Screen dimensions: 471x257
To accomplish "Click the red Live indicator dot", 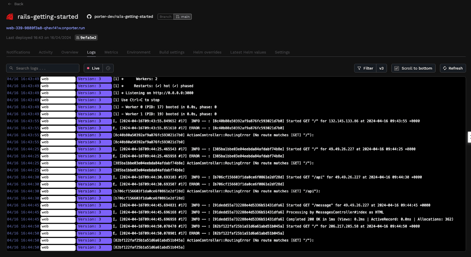I will tap(88, 68).
